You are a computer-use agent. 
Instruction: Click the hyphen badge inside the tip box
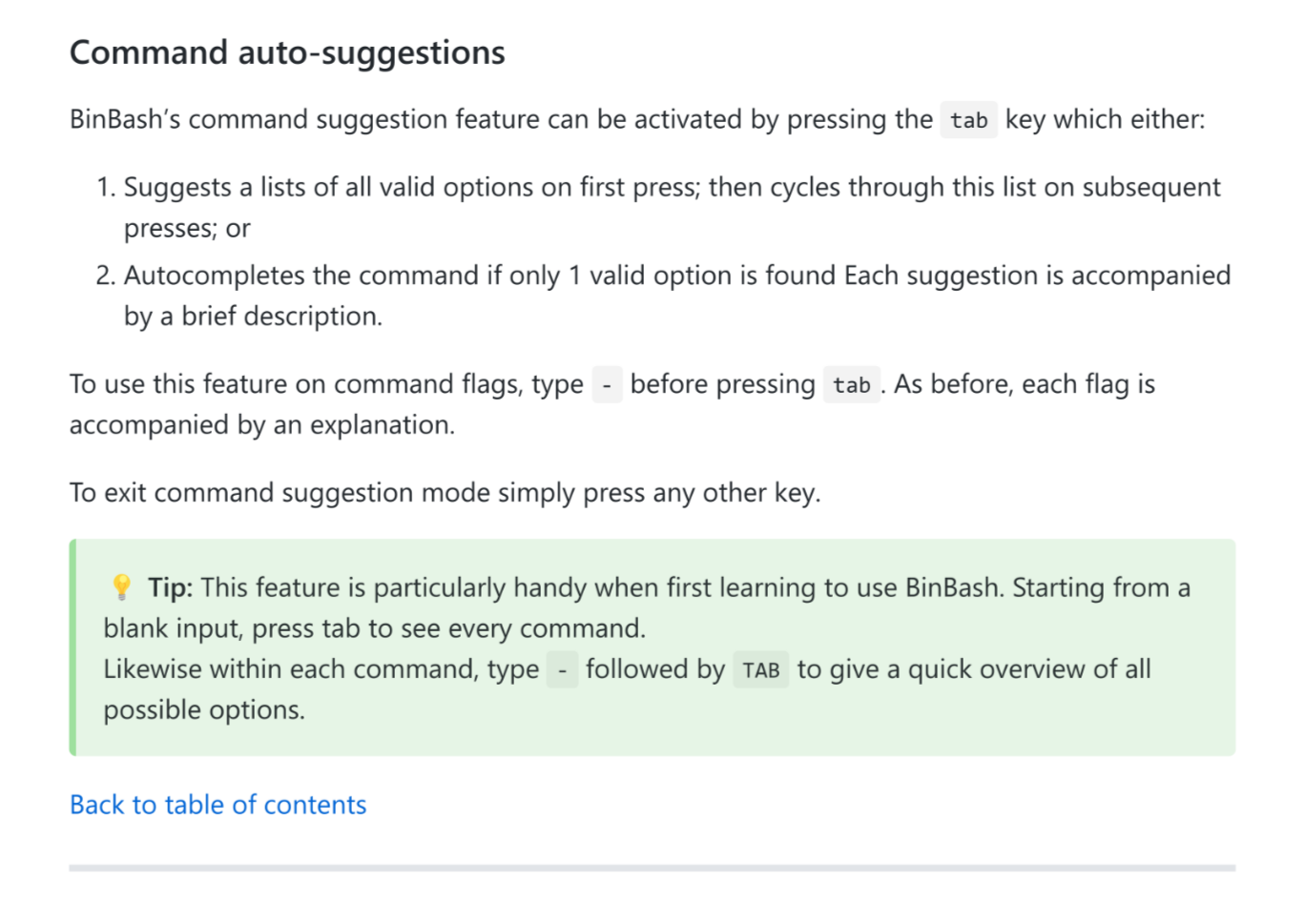tap(562, 670)
